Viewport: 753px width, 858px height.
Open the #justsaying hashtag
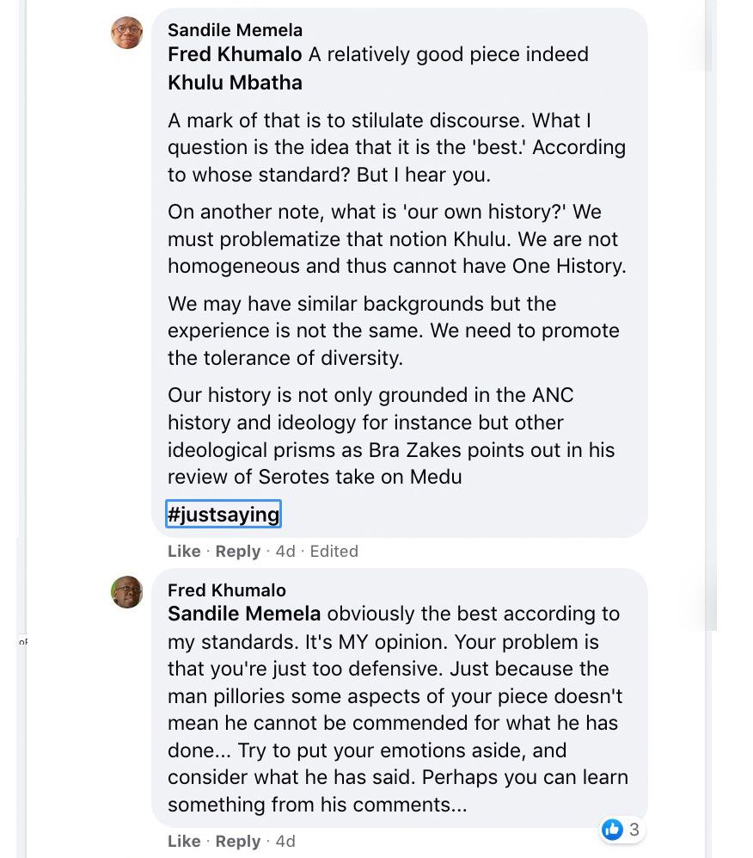pos(223,515)
